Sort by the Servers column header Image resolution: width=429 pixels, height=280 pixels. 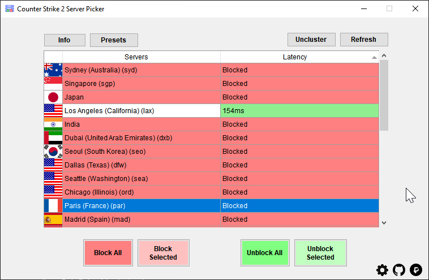coord(136,57)
